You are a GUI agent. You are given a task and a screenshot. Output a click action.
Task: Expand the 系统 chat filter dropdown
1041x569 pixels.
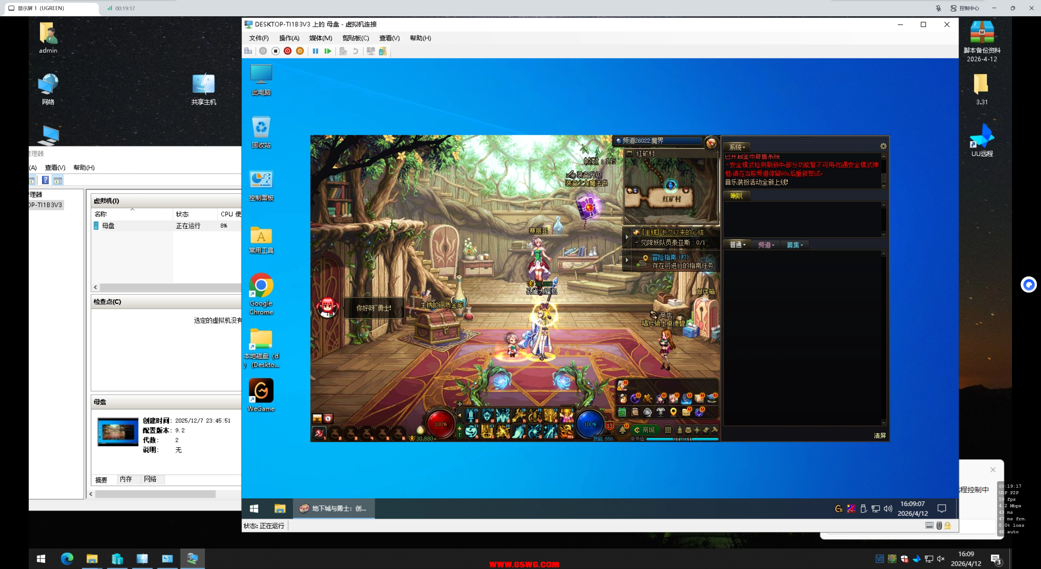[737, 147]
